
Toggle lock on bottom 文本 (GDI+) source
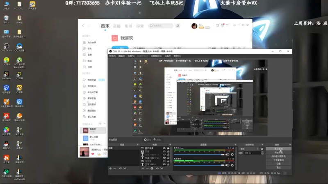tap(168, 164)
